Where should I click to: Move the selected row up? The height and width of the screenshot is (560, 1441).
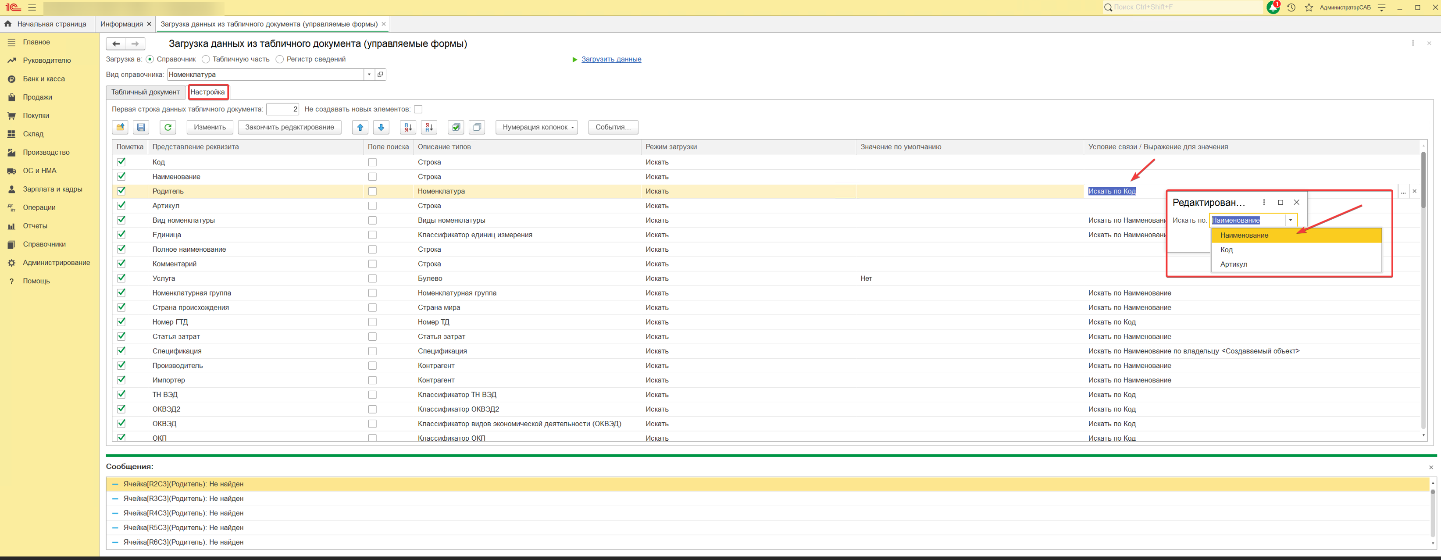(x=360, y=127)
